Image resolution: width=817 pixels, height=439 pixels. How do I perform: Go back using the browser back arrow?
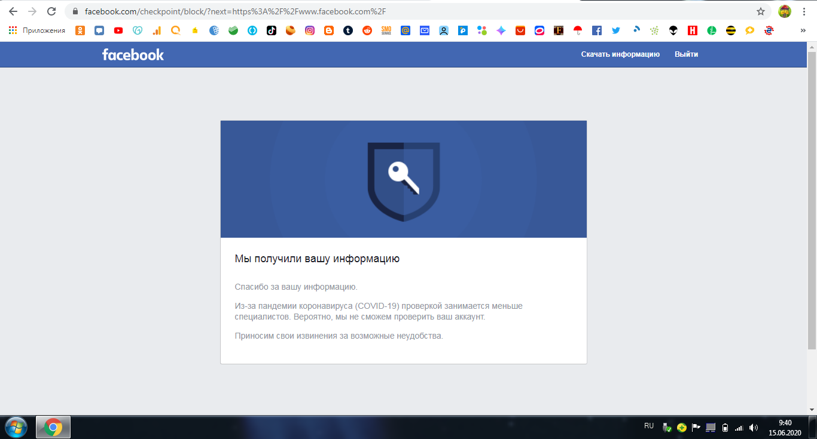pos(13,11)
